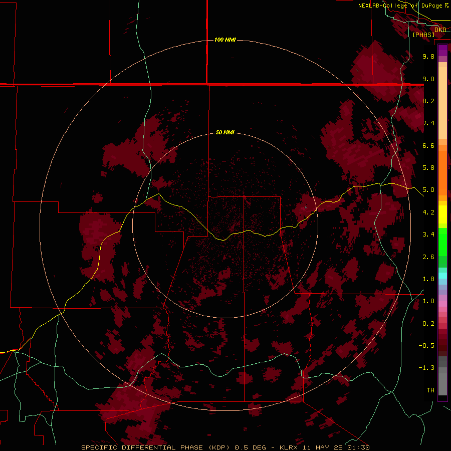451x451 pixels.
Task: Click the bright green color bar segment
Action: 442,242
